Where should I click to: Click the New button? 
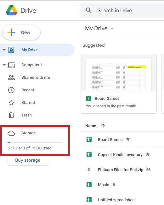pyautogui.click(x=21, y=32)
